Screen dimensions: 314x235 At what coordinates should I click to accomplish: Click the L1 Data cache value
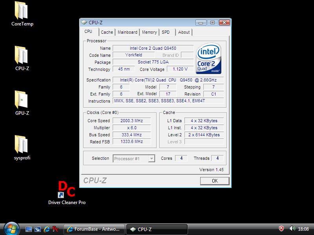(x=204, y=121)
